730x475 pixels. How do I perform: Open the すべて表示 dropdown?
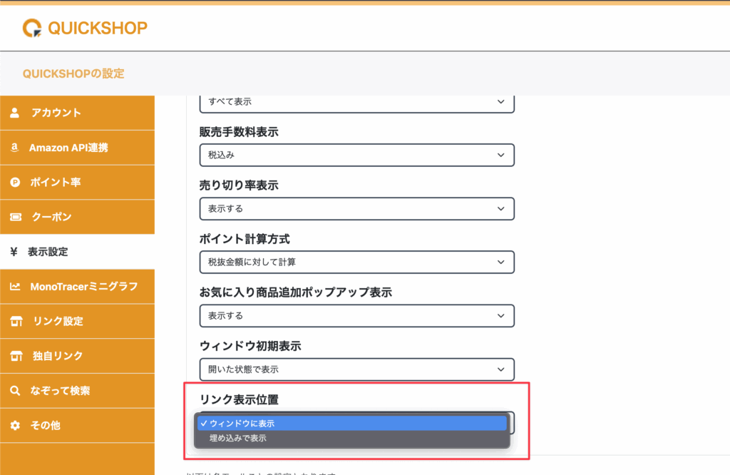tap(357, 103)
